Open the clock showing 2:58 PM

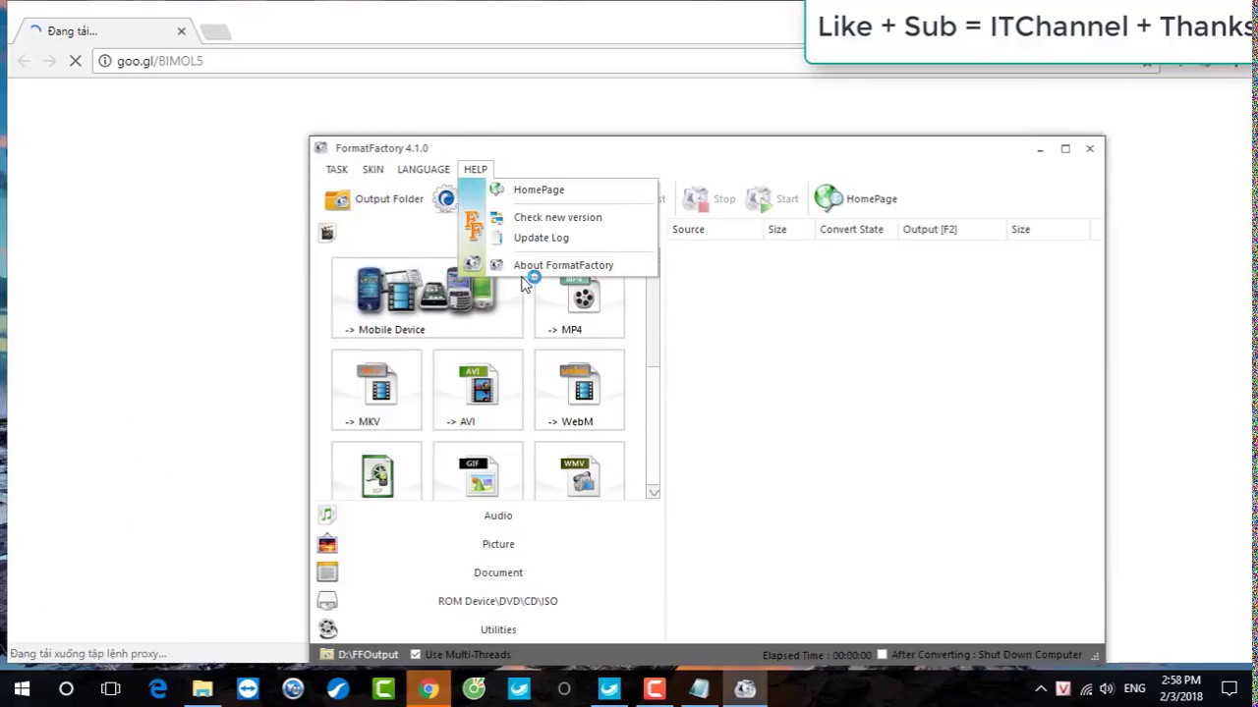point(1180,689)
